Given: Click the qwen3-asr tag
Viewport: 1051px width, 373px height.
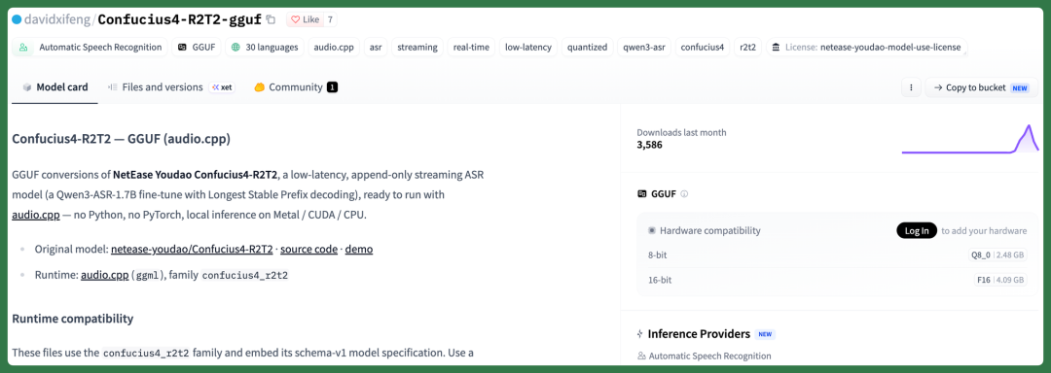Looking at the screenshot, I should [x=644, y=48].
